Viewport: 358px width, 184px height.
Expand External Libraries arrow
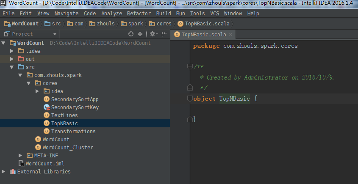3,171
